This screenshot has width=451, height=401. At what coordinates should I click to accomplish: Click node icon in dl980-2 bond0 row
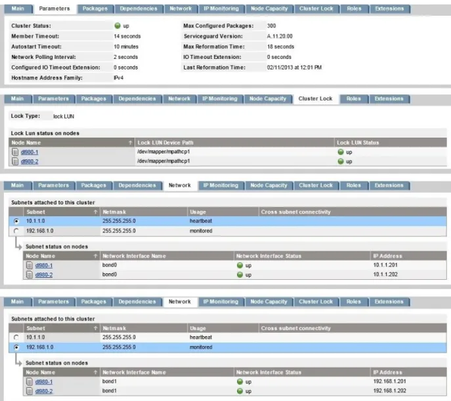pos(30,275)
